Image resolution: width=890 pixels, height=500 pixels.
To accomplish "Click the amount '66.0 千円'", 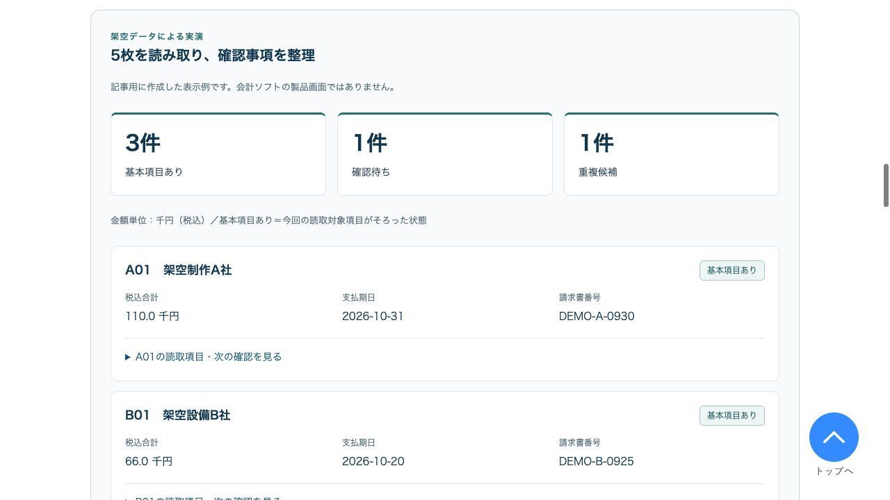I will [x=149, y=461].
